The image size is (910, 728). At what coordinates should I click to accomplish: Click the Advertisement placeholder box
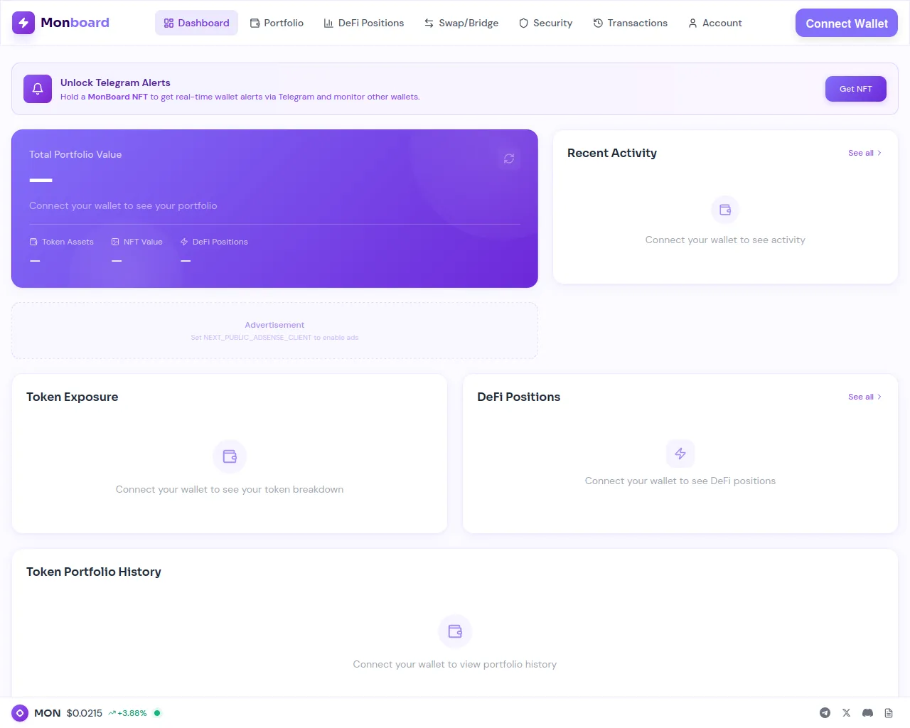pyautogui.click(x=274, y=331)
